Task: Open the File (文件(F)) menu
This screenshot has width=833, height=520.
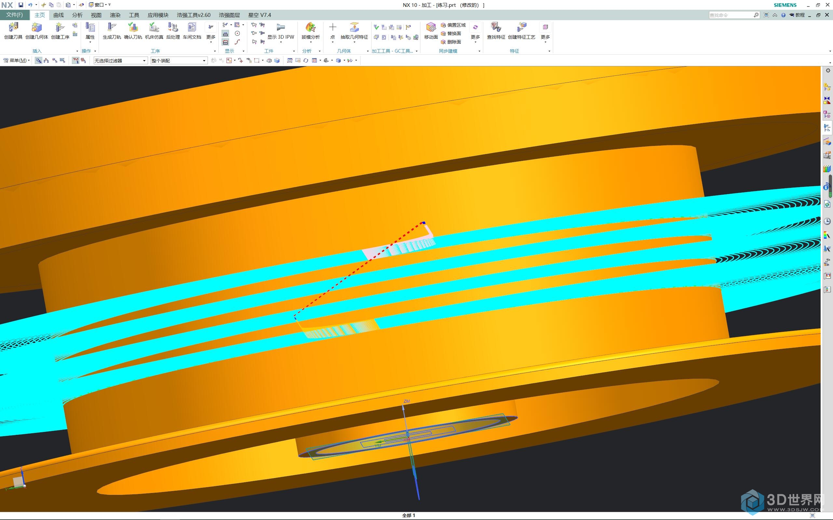Action: pos(14,15)
